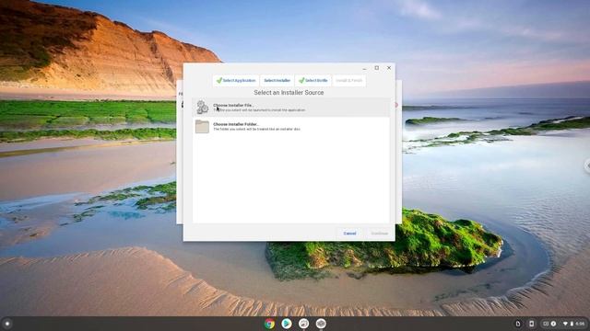This screenshot has width=590, height=331.
Task: Open the status tray showing clock and battery
Action: (573, 324)
